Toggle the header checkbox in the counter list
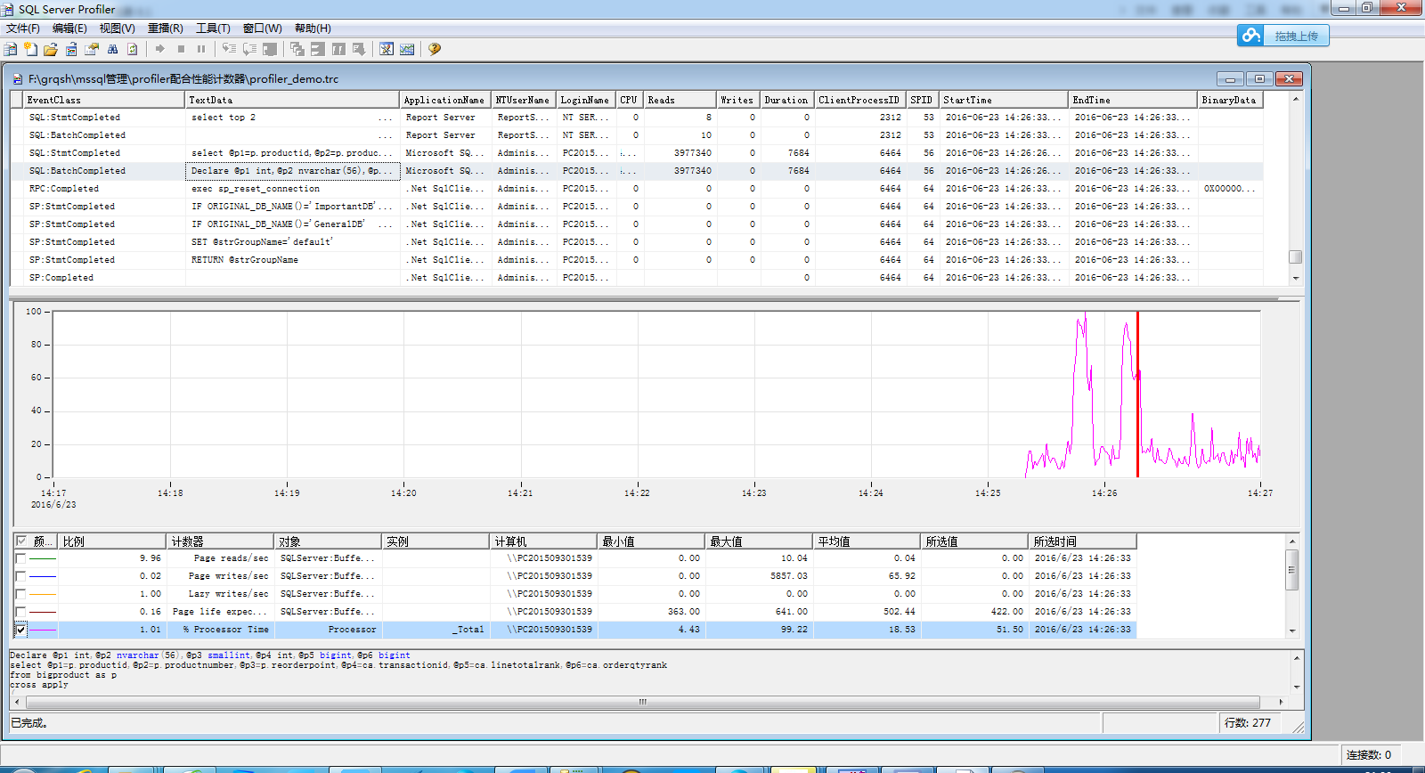Screen dimensions: 1425x773 point(21,541)
